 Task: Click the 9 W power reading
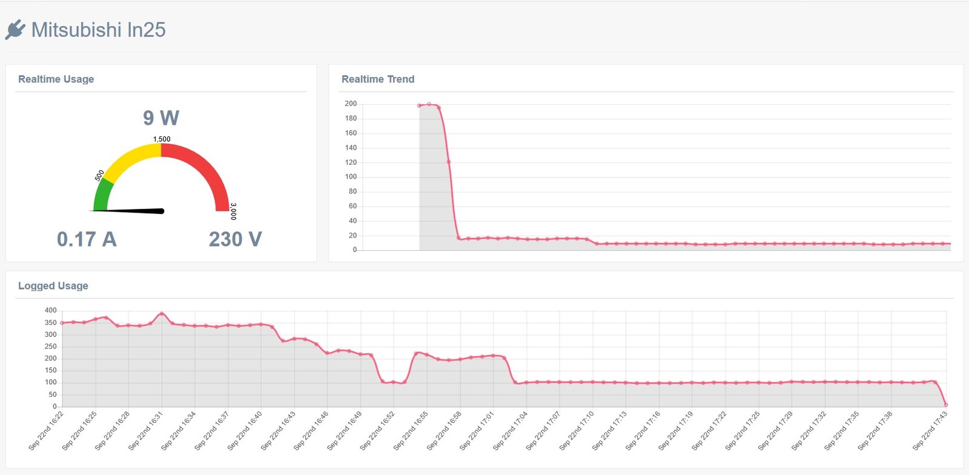(x=161, y=118)
